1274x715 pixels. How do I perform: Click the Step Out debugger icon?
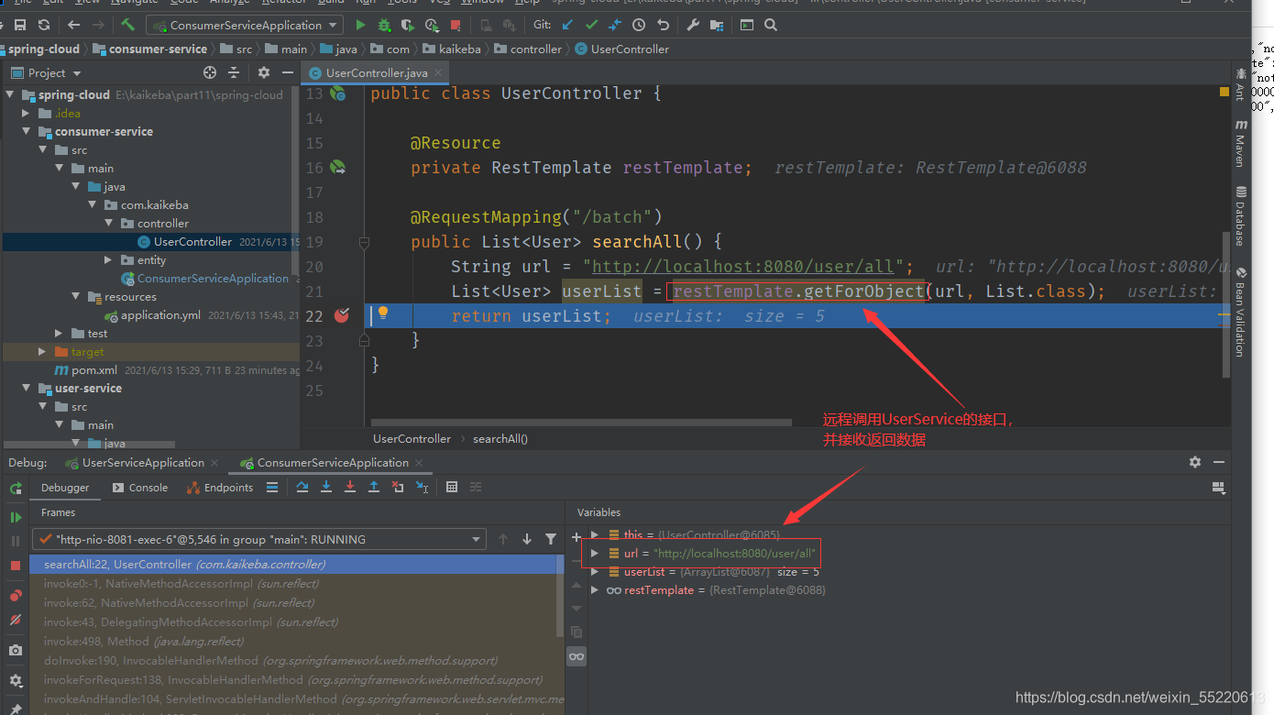tap(374, 487)
